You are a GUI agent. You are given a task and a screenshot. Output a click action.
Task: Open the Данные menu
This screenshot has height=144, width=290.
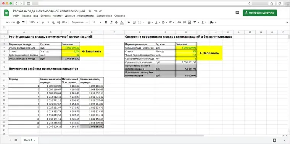(70, 16)
